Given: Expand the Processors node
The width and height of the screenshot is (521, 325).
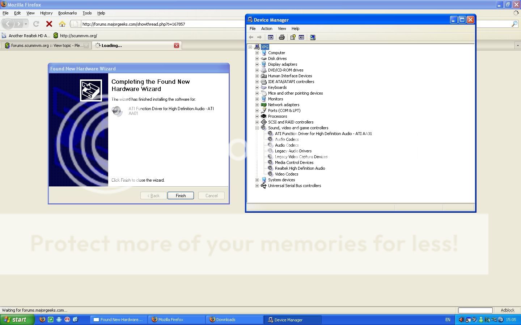Looking at the screenshot, I should (257, 116).
